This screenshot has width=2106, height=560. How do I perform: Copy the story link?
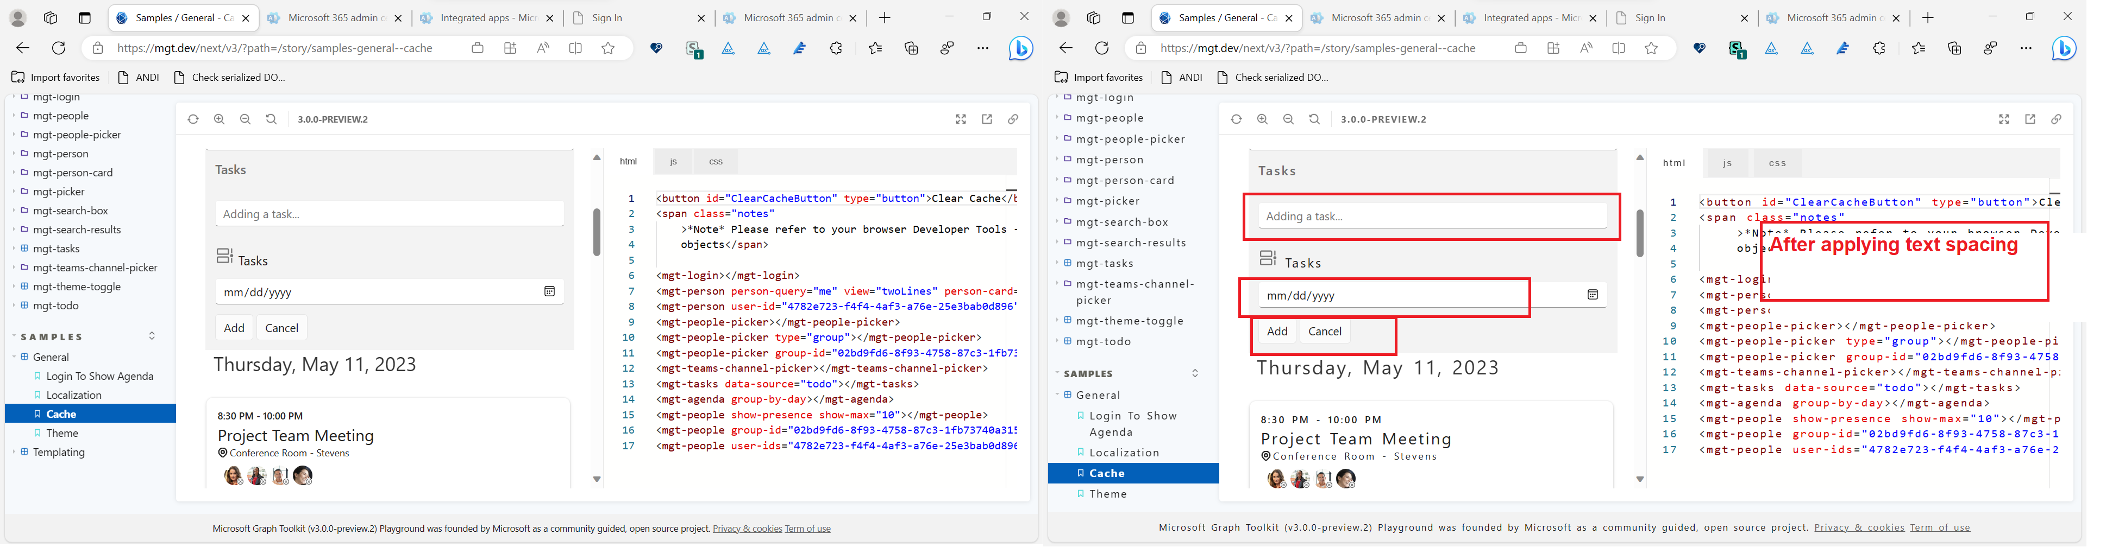(x=1013, y=119)
